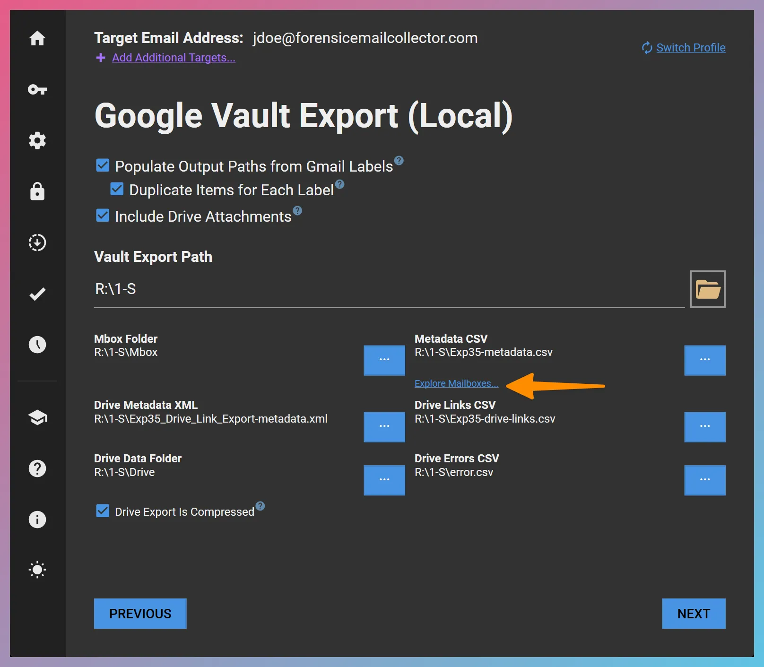Select the key credentials icon in sidebar
This screenshot has height=667, width=764.
(37, 90)
